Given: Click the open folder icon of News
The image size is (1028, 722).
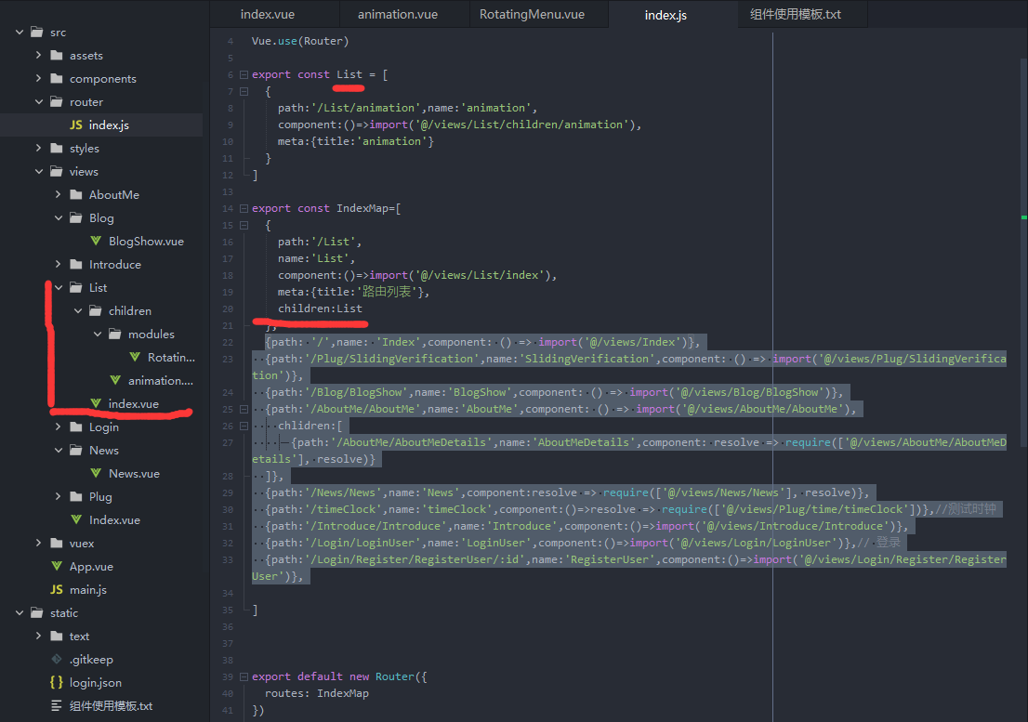Looking at the screenshot, I should [76, 450].
